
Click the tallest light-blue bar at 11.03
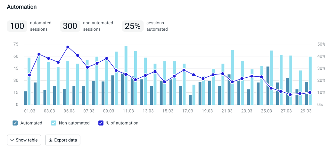[x=126, y=75]
